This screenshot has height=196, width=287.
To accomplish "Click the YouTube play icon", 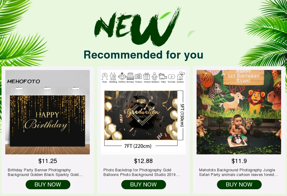I will (x=172, y=76).
